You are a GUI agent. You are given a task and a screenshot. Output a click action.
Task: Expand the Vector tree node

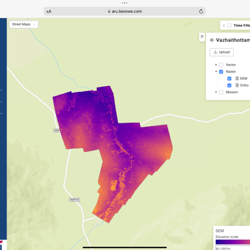click(216, 65)
